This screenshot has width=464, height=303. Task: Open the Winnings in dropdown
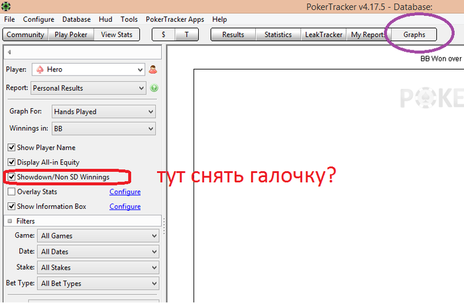click(103, 129)
